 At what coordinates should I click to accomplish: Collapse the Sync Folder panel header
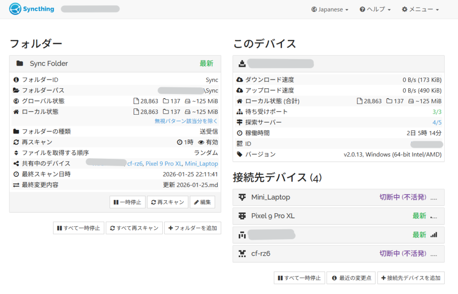coord(115,63)
